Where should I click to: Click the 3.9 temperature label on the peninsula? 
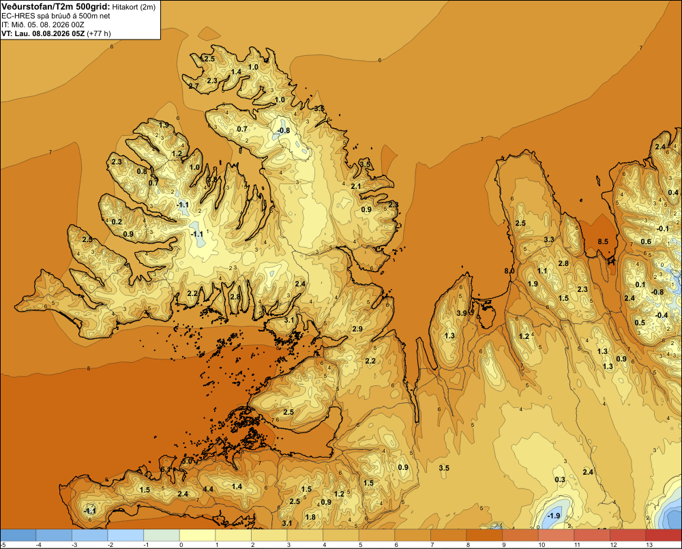pyautogui.click(x=462, y=313)
